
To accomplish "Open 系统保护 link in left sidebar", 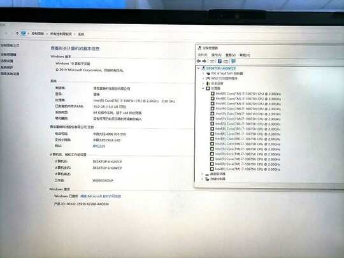I will click(7, 67).
